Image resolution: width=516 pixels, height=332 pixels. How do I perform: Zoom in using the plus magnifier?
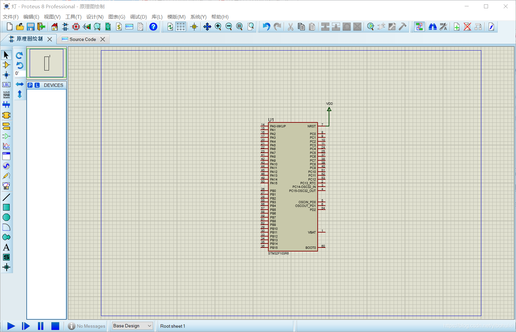click(x=218, y=27)
